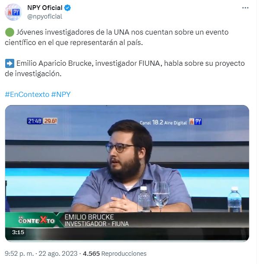Click the En Contexto show logo
259x264 pixels.
tap(36, 220)
